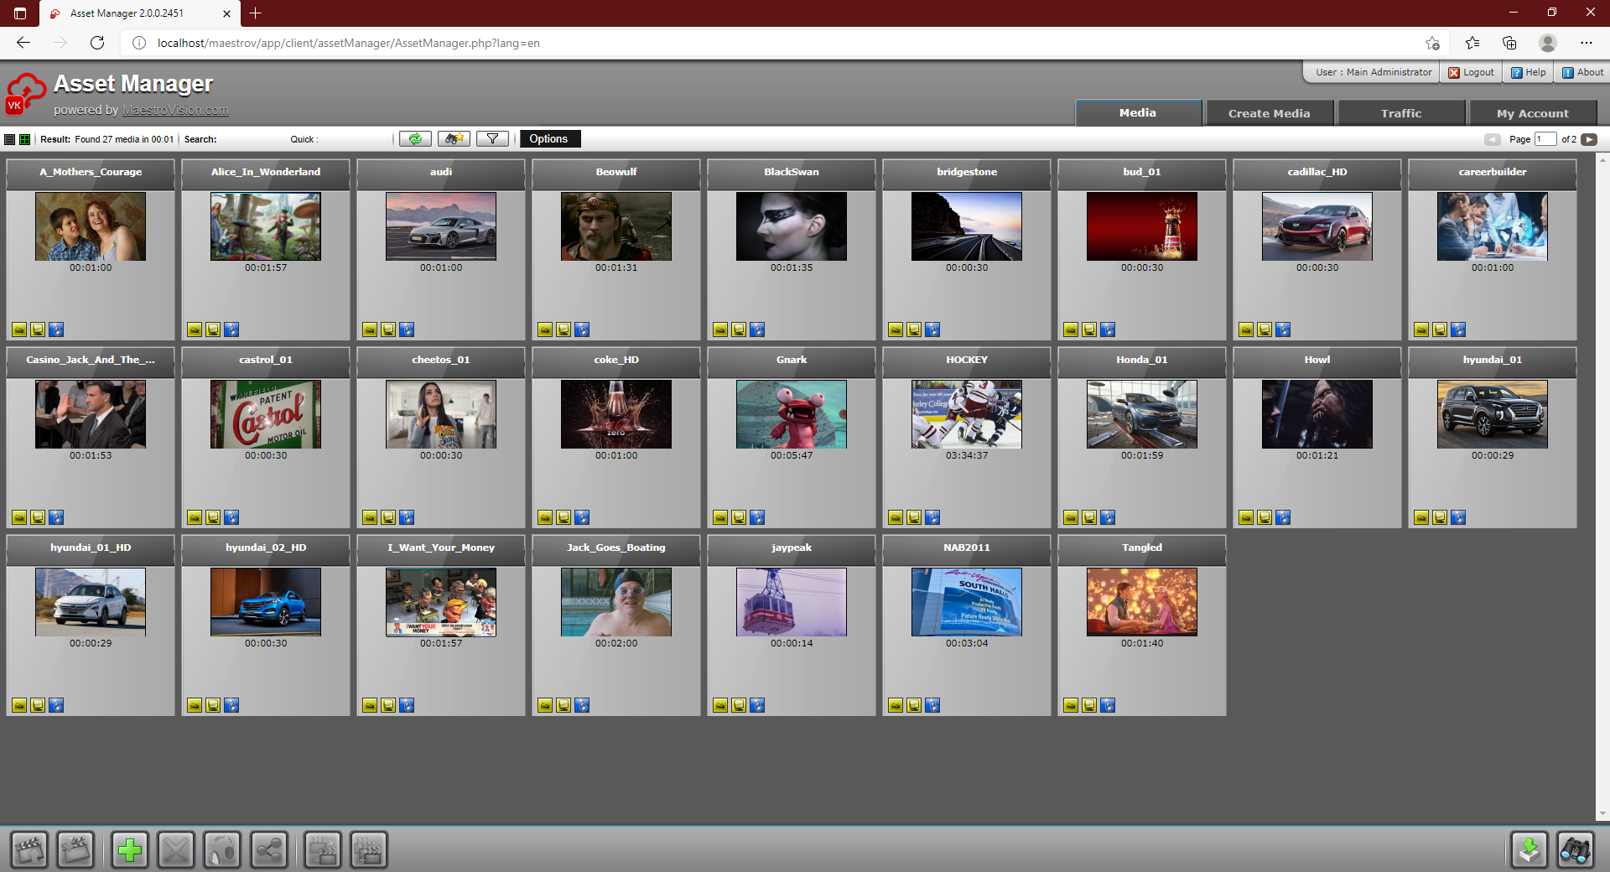Click the share icon in bottom toolbar
Screen dimensions: 1610x872
(268, 850)
